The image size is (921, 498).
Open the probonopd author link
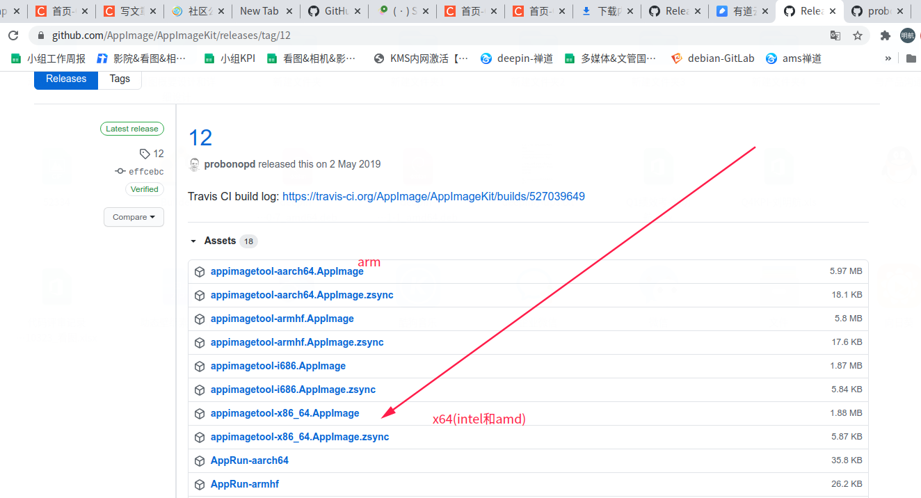(230, 164)
